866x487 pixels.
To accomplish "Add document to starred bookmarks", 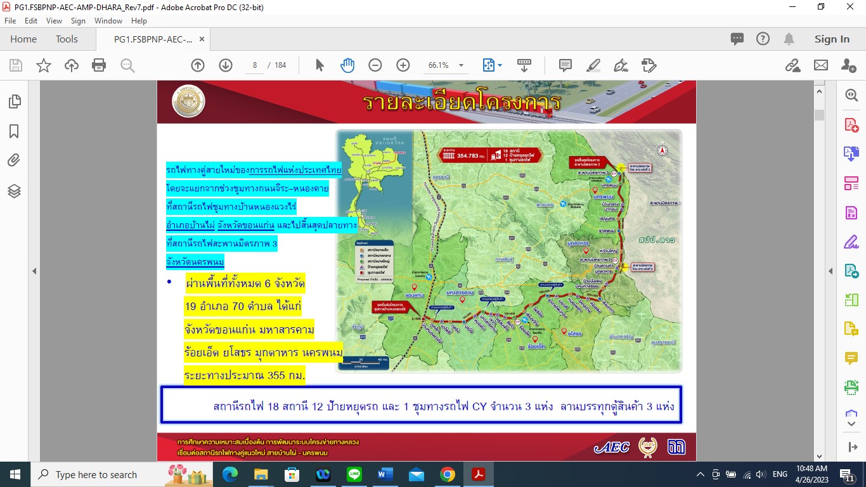I will 44,65.
